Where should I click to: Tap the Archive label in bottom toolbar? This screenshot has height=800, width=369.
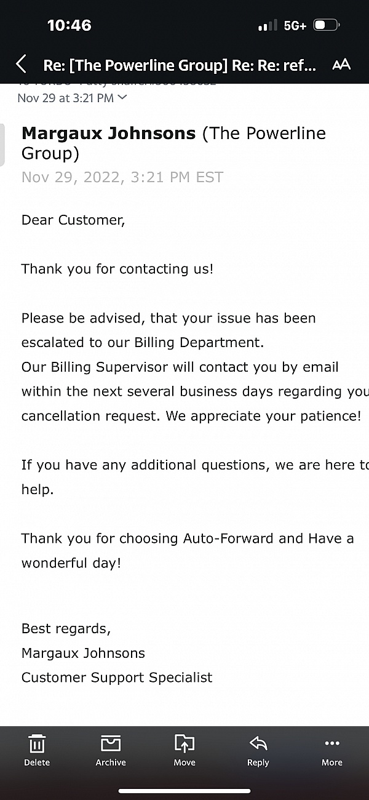[x=111, y=762]
